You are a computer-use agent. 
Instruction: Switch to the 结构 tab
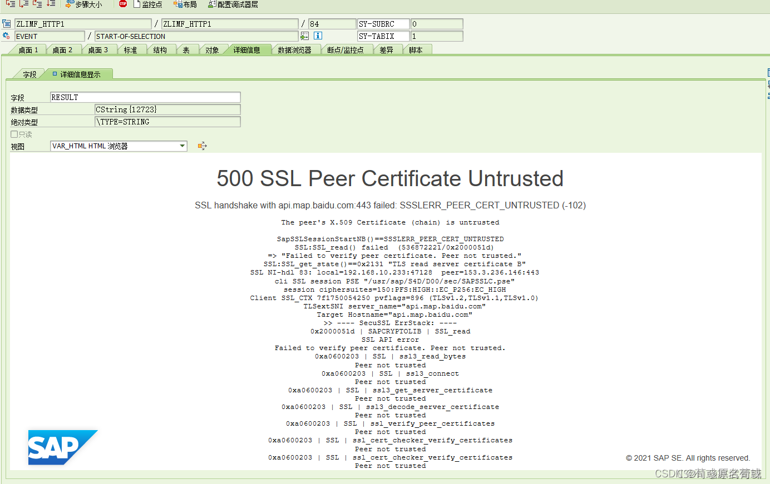pos(160,50)
